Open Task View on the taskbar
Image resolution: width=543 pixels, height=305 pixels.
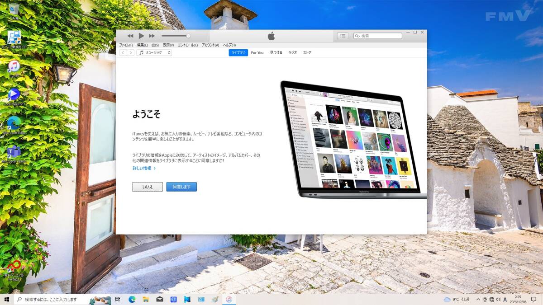coord(118,299)
